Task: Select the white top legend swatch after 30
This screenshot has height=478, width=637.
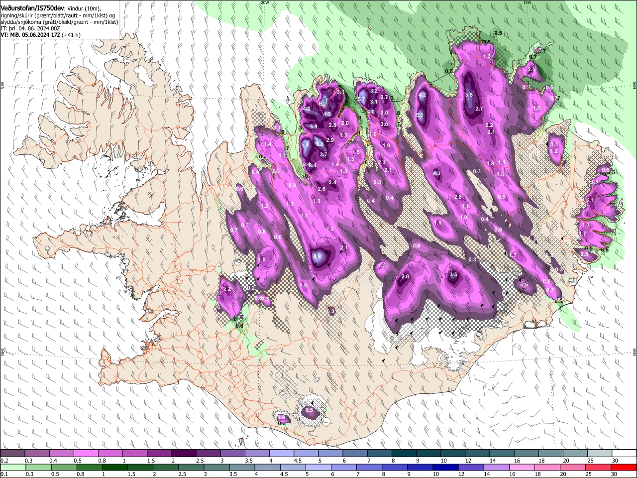Action: point(624,454)
